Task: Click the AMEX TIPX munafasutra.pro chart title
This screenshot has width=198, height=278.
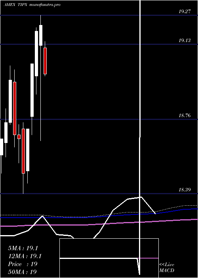Action: coord(32,5)
